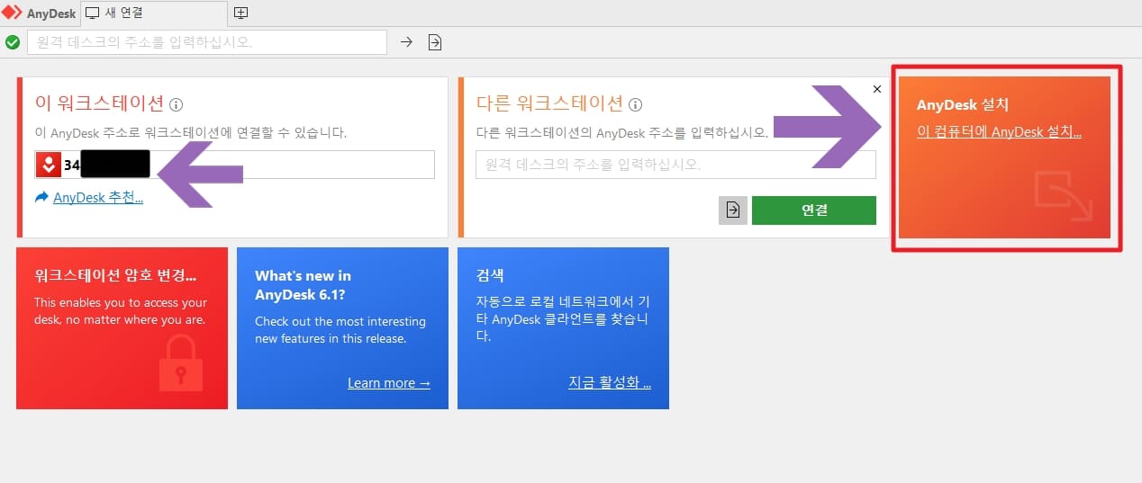
Task: Click the Learn more → link
Action: pyautogui.click(x=389, y=382)
